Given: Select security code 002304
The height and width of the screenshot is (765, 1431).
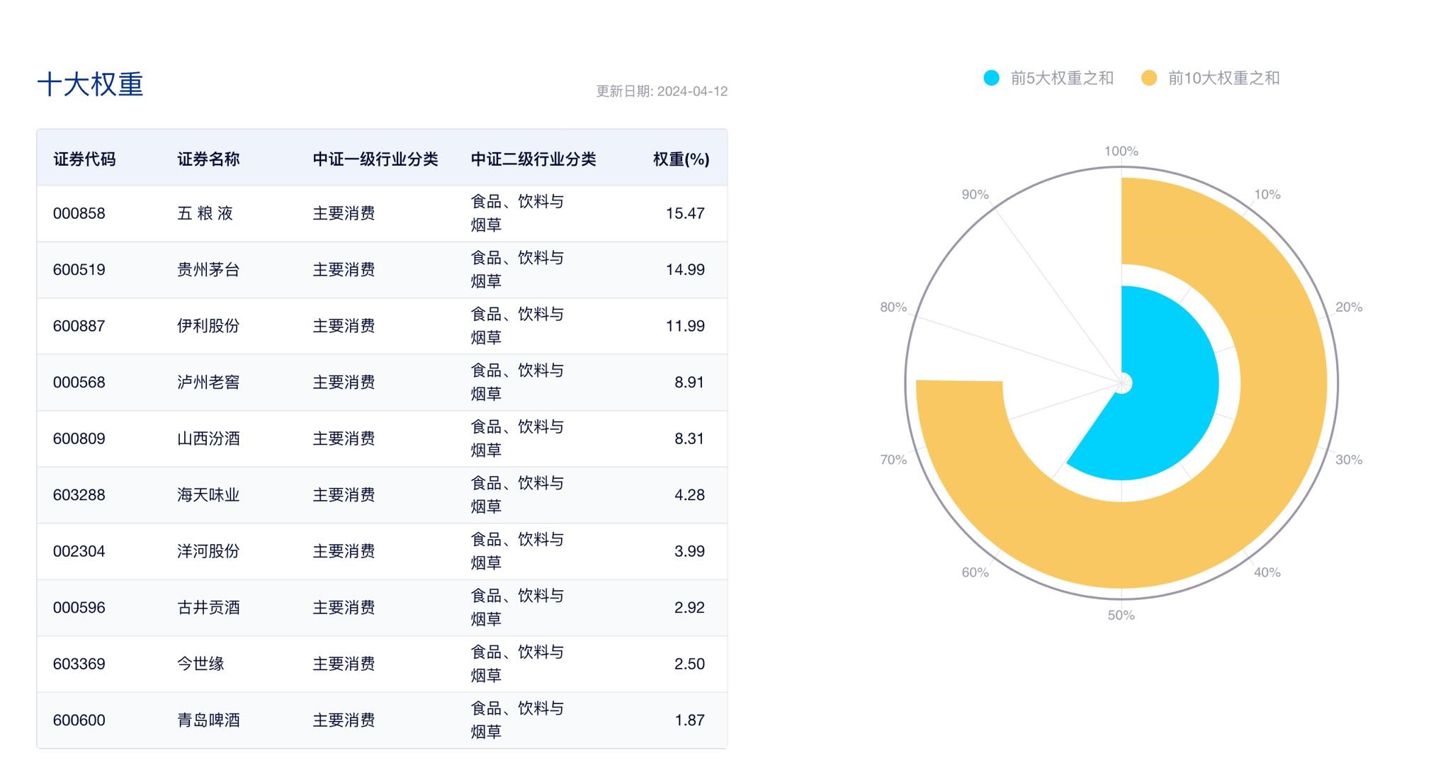Looking at the screenshot, I should point(79,551).
